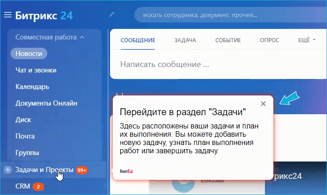327x195 pixels.
Task: Open CRM in the sidebar
Action: pos(23,186)
